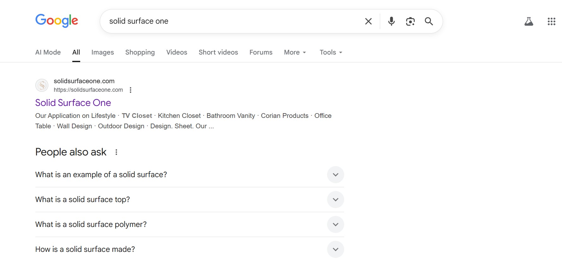This screenshot has width=562, height=261.
Task: Open Search by image camera icon
Action: [410, 21]
